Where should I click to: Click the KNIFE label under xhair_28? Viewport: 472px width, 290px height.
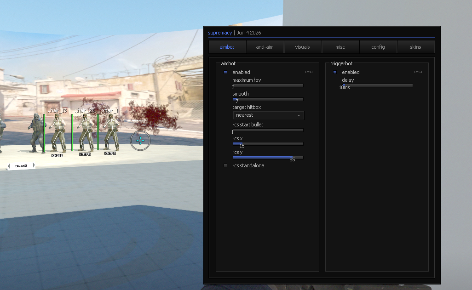[85, 154]
